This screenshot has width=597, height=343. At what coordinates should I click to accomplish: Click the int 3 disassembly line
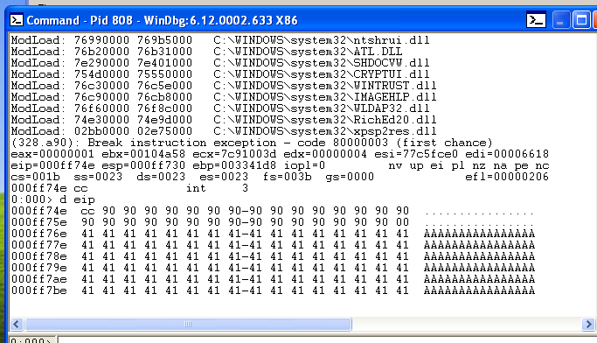[x=129, y=188]
